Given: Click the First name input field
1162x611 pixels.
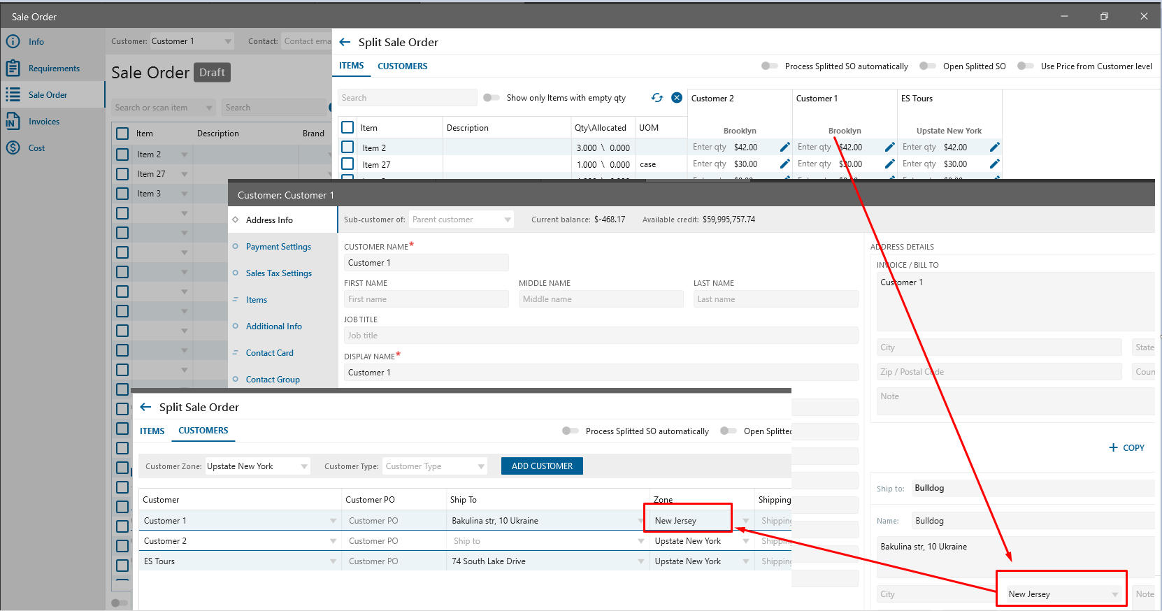Looking at the screenshot, I should click(x=426, y=299).
